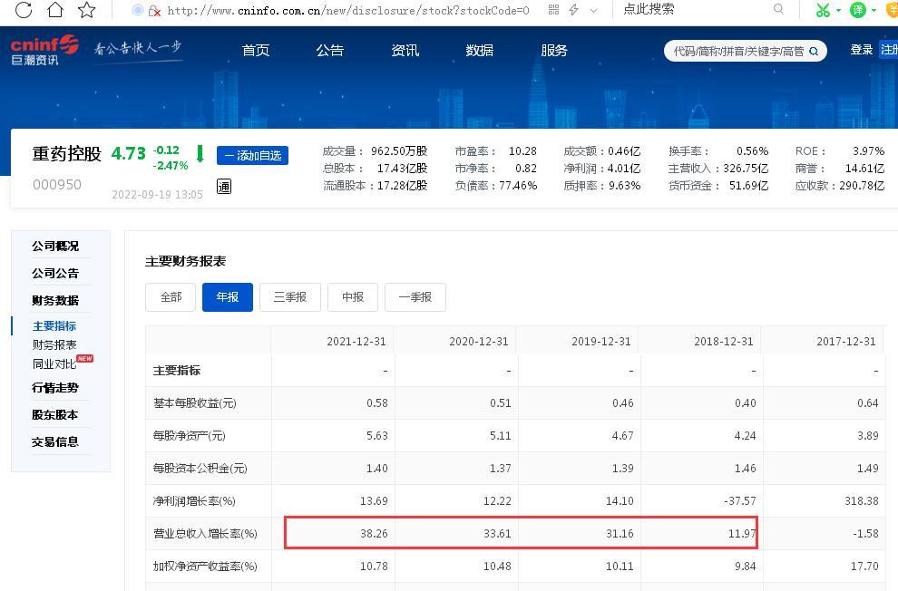
Task: Open the 资讯 navigation item
Action: (x=405, y=51)
